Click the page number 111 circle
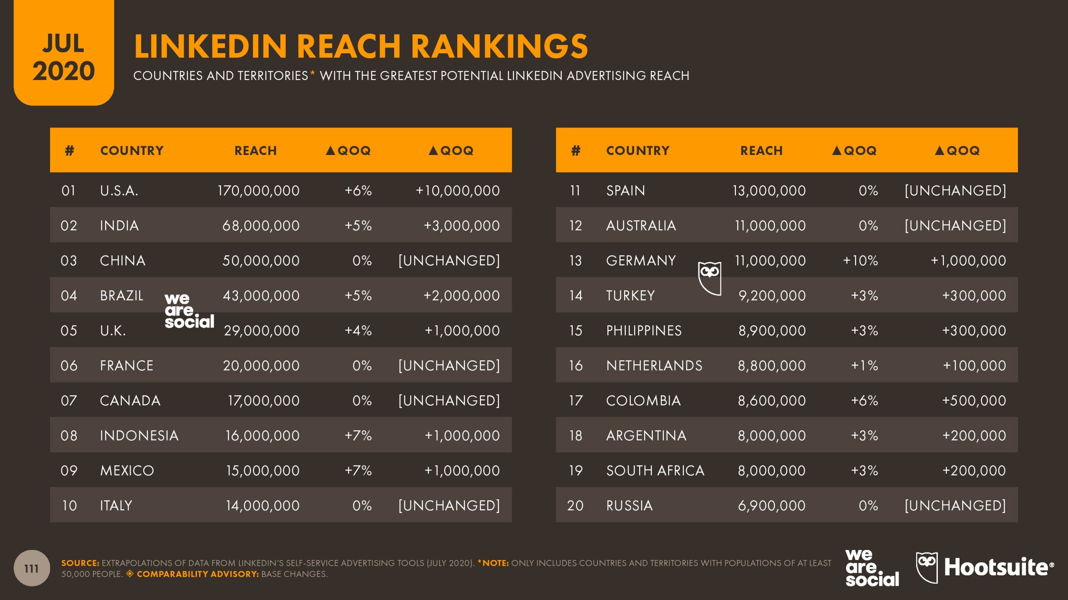 [x=32, y=568]
